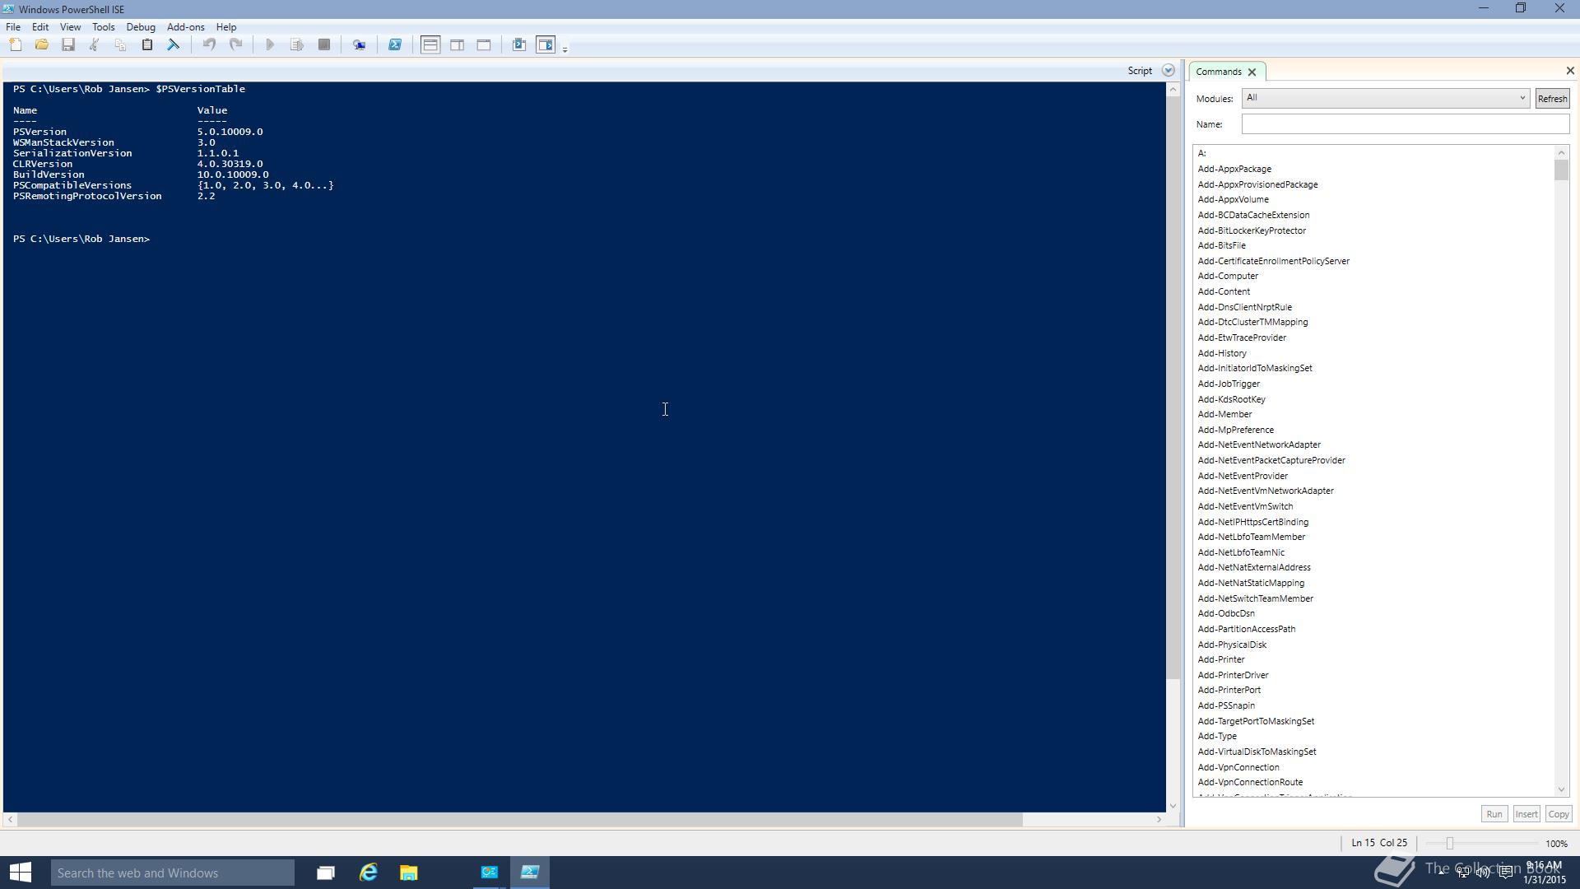This screenshot has width=1580, height=889.
Task: Close the Commands add-on pane
Action: [1570, 71]
